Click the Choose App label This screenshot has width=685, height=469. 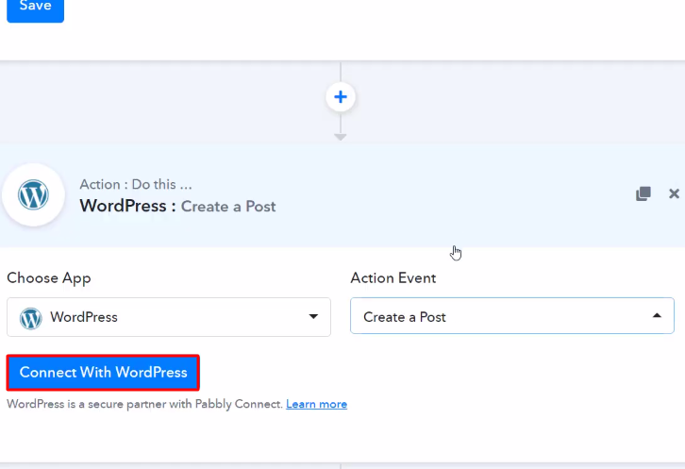49,278
